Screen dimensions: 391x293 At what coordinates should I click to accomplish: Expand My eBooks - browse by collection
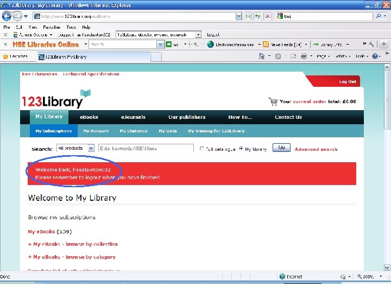(x=73, y=244)
